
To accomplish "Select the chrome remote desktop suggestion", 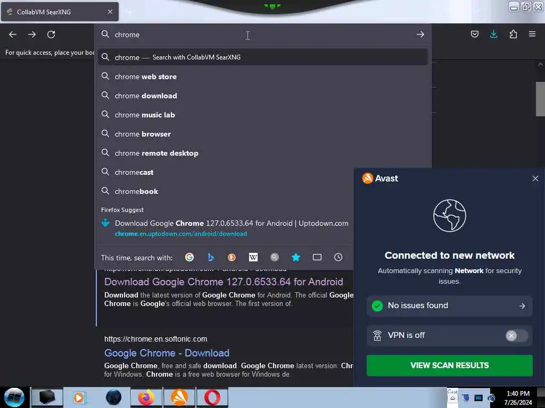I will pyautogui.click(x=262, y=153).
